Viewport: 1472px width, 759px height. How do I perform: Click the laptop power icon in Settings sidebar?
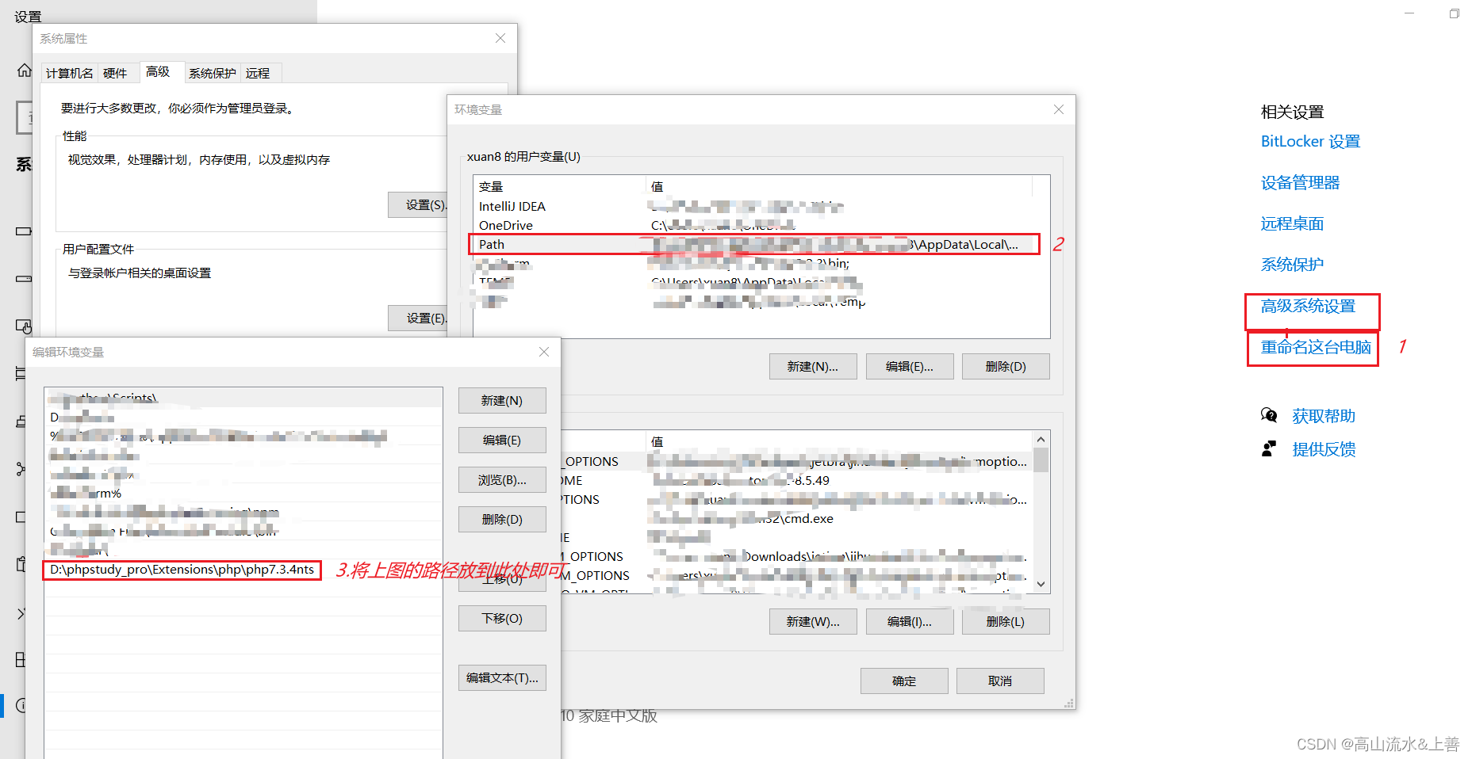(x=21, y=231)
